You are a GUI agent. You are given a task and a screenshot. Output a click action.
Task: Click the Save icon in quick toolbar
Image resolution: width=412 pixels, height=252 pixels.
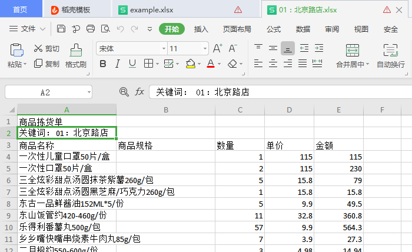point(61,29)
